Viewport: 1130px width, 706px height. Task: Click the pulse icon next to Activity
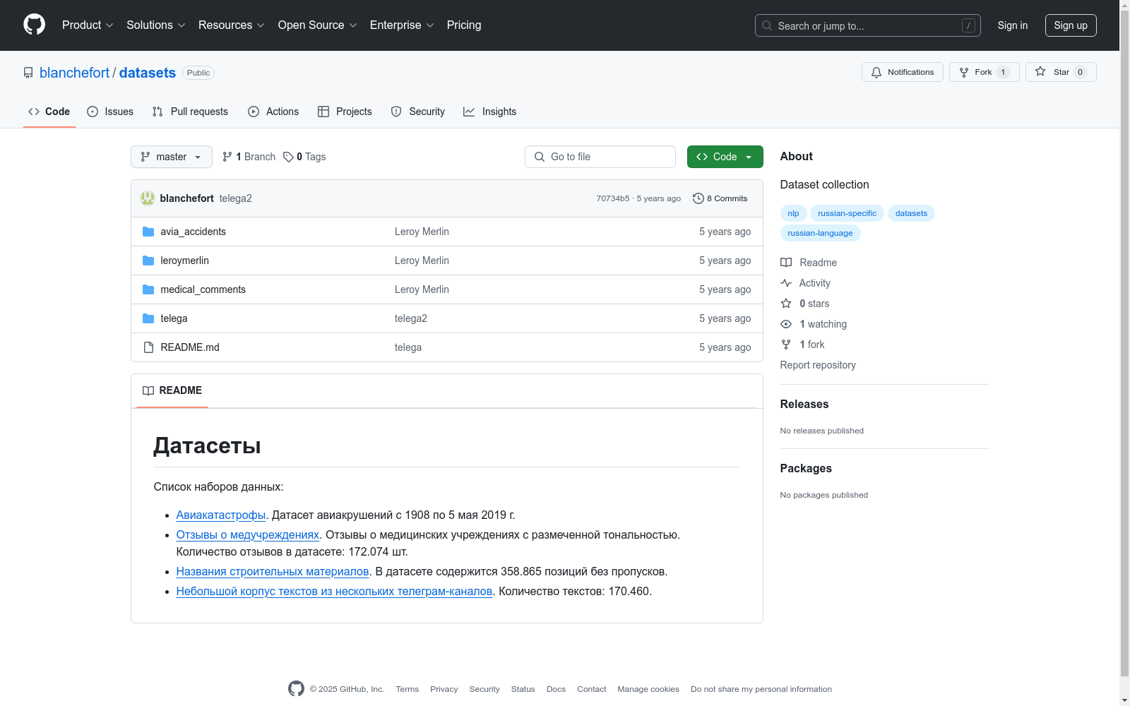pos(786,283)
